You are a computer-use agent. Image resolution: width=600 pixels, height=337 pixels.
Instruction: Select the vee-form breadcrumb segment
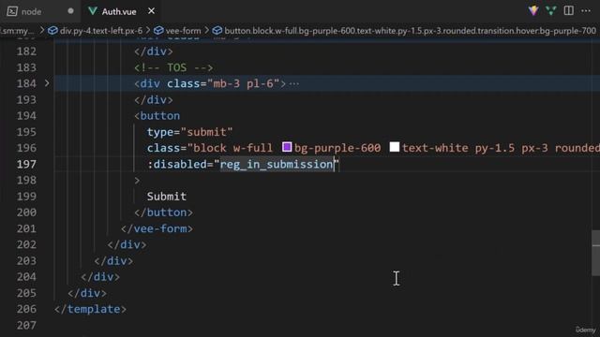point(183,31)
